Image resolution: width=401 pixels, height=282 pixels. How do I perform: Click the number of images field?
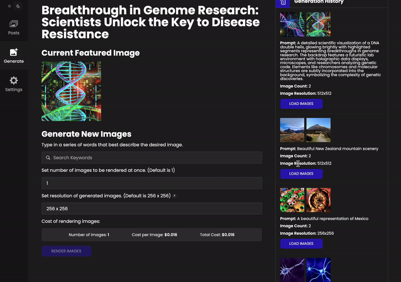pyautogui.click(x=152, y=183)
